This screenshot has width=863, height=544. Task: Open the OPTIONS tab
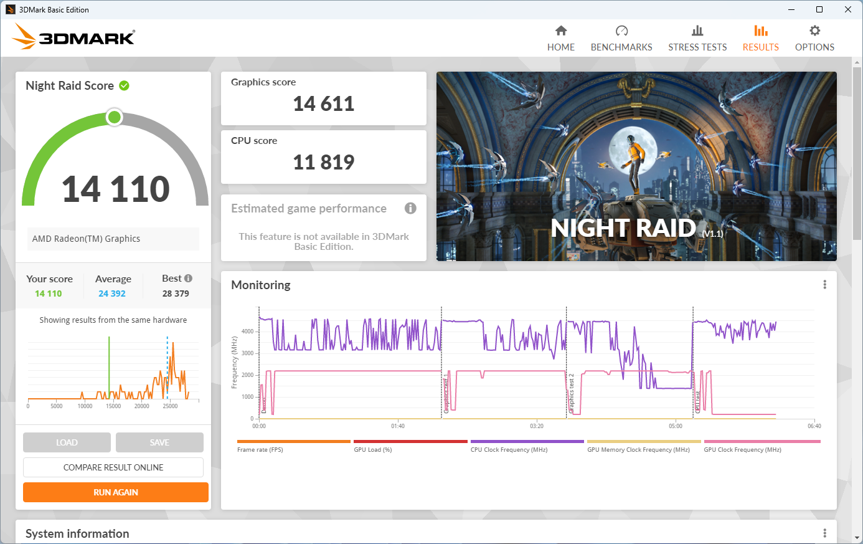click(814, 39)
